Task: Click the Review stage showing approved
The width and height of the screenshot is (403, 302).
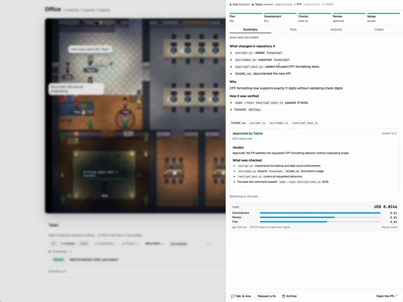Action: (x=349, y=18)
